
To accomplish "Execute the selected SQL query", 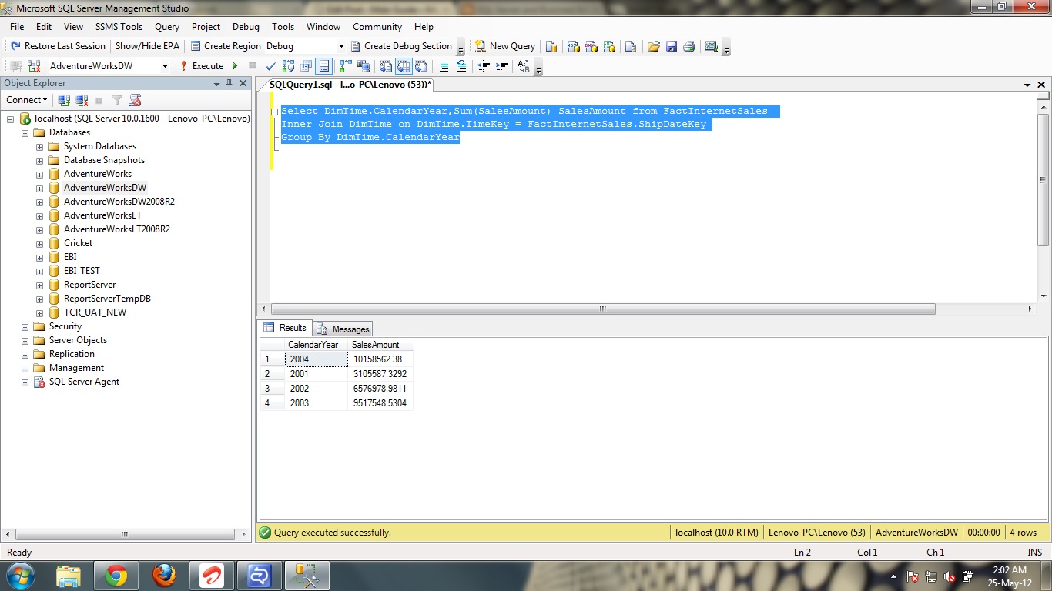I will pyautogui.click(x=206, y=66).
